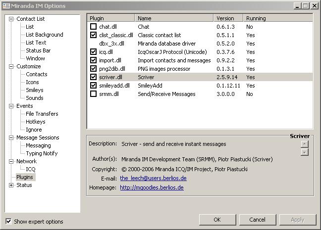
Task: Open the Hotkeys options page
Action: point(35,122)
